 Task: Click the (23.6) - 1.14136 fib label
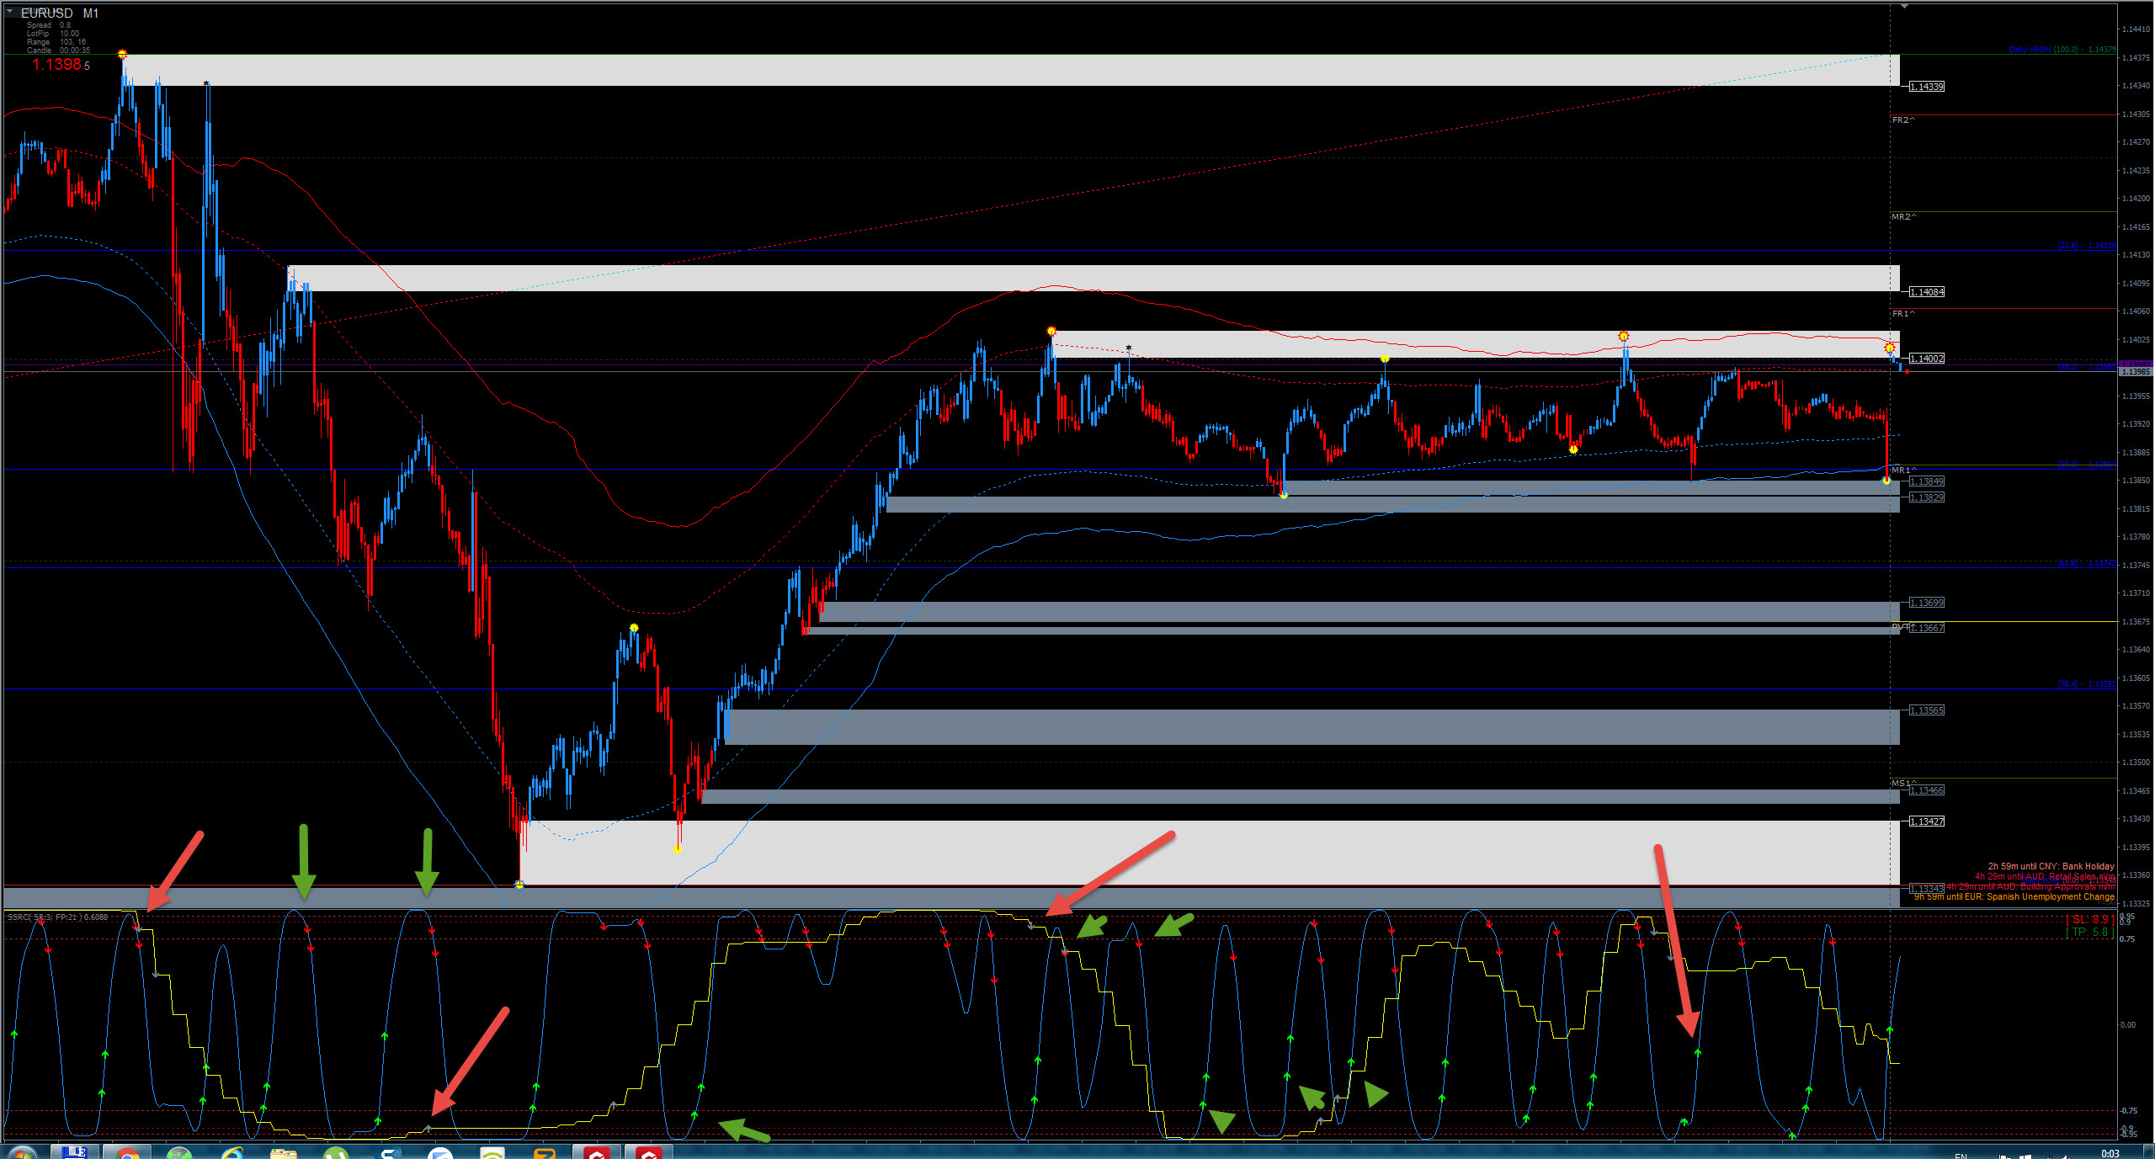(x=2087, y=246)
